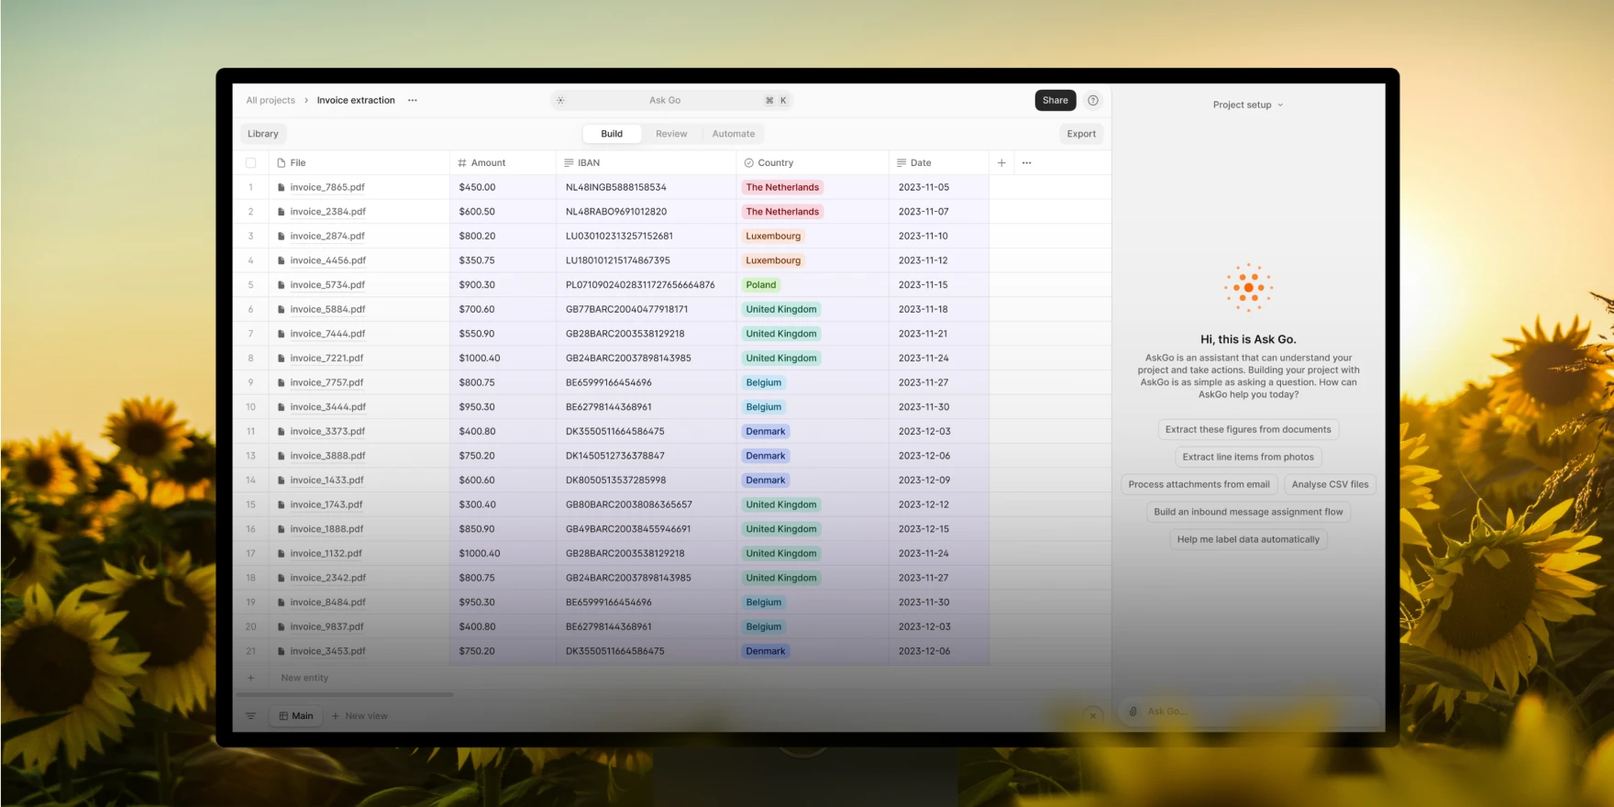1614x807 pixels.
Task: Add a new column with the plus icon
Action: [1001, 162]
